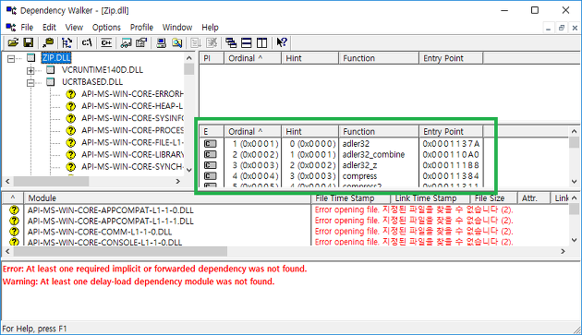Collapse the UCRTBASED.DLL tree node

pos(30,82)
